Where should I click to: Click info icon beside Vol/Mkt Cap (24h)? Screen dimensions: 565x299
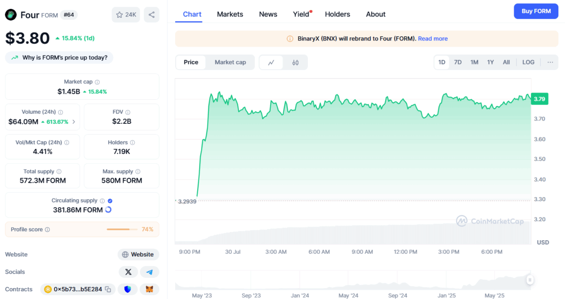point(67,142)
